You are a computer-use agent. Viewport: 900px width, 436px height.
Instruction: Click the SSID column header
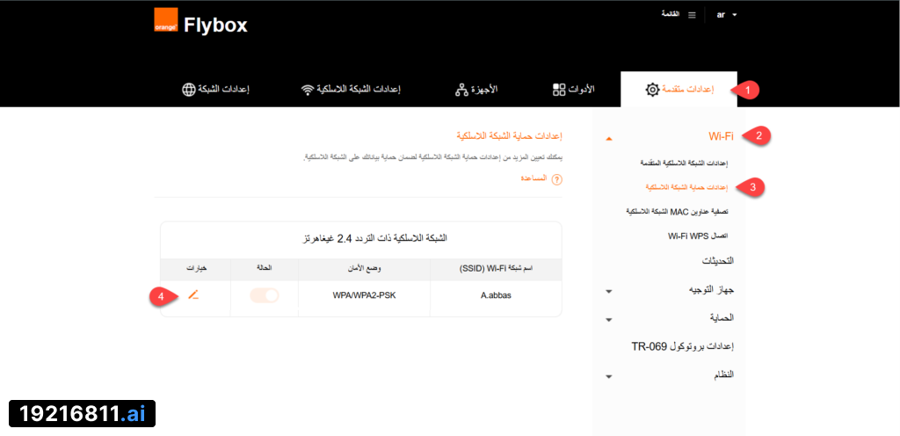click(496, 269)
